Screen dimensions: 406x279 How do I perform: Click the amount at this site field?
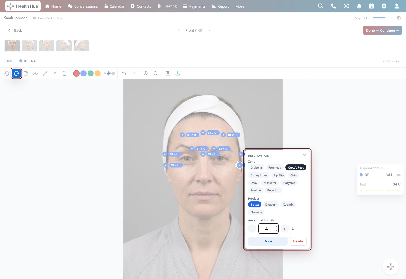click(x=268, y=229)
